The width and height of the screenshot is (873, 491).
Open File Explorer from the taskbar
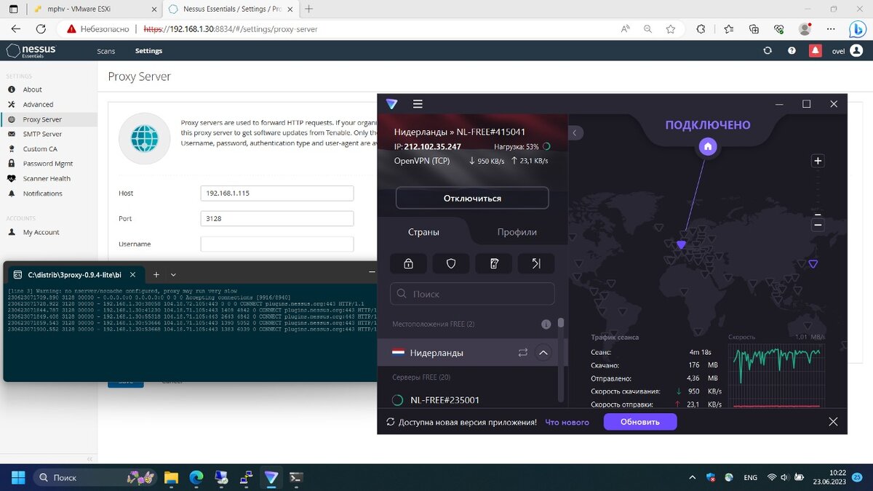coord(170,478)
